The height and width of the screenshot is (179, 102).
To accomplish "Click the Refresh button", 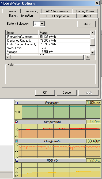I will coord(86,24).
